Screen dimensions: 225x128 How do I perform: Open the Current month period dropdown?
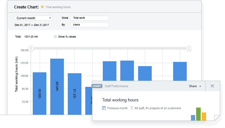[x=33, y=18]
